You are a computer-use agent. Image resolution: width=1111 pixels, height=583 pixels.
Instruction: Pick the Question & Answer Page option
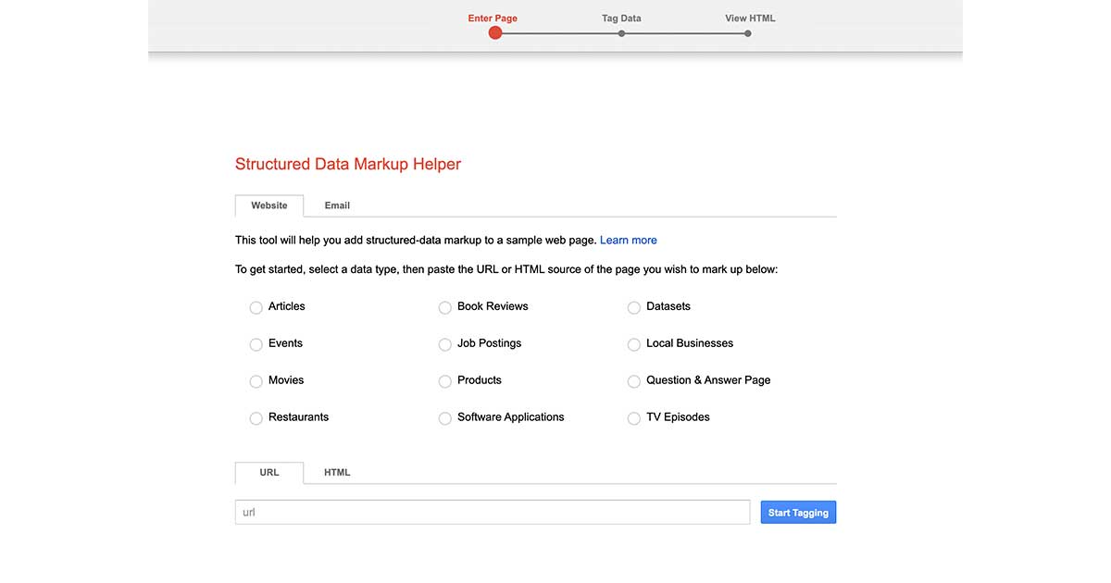click(x=634, y=381)
